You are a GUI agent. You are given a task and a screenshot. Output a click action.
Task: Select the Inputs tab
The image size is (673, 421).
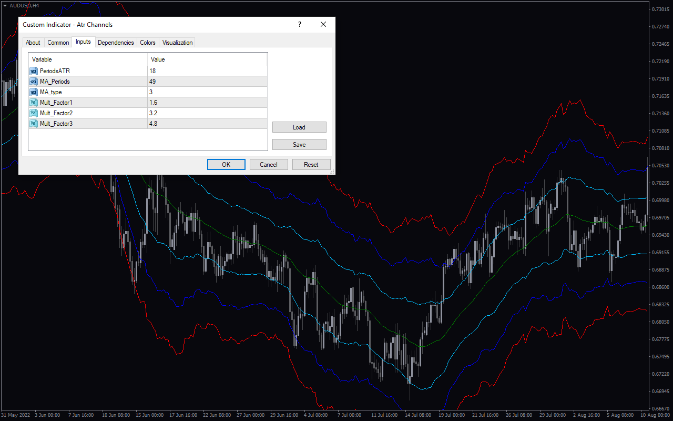(x=83, y=42)
